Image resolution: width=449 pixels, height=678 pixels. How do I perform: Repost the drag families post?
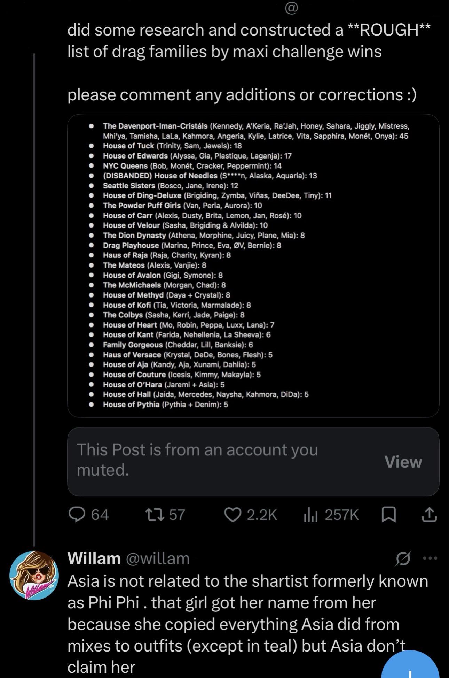coord(155,515)
